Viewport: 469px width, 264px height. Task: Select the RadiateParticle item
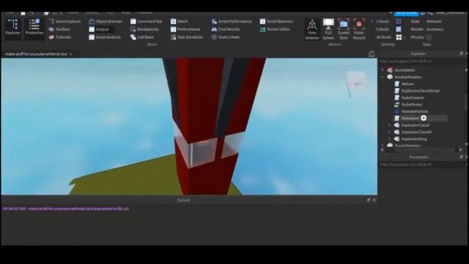pos(415,111)
